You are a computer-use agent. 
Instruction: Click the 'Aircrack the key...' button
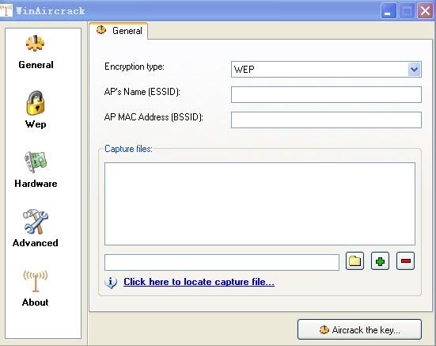(x=359, y=329)
